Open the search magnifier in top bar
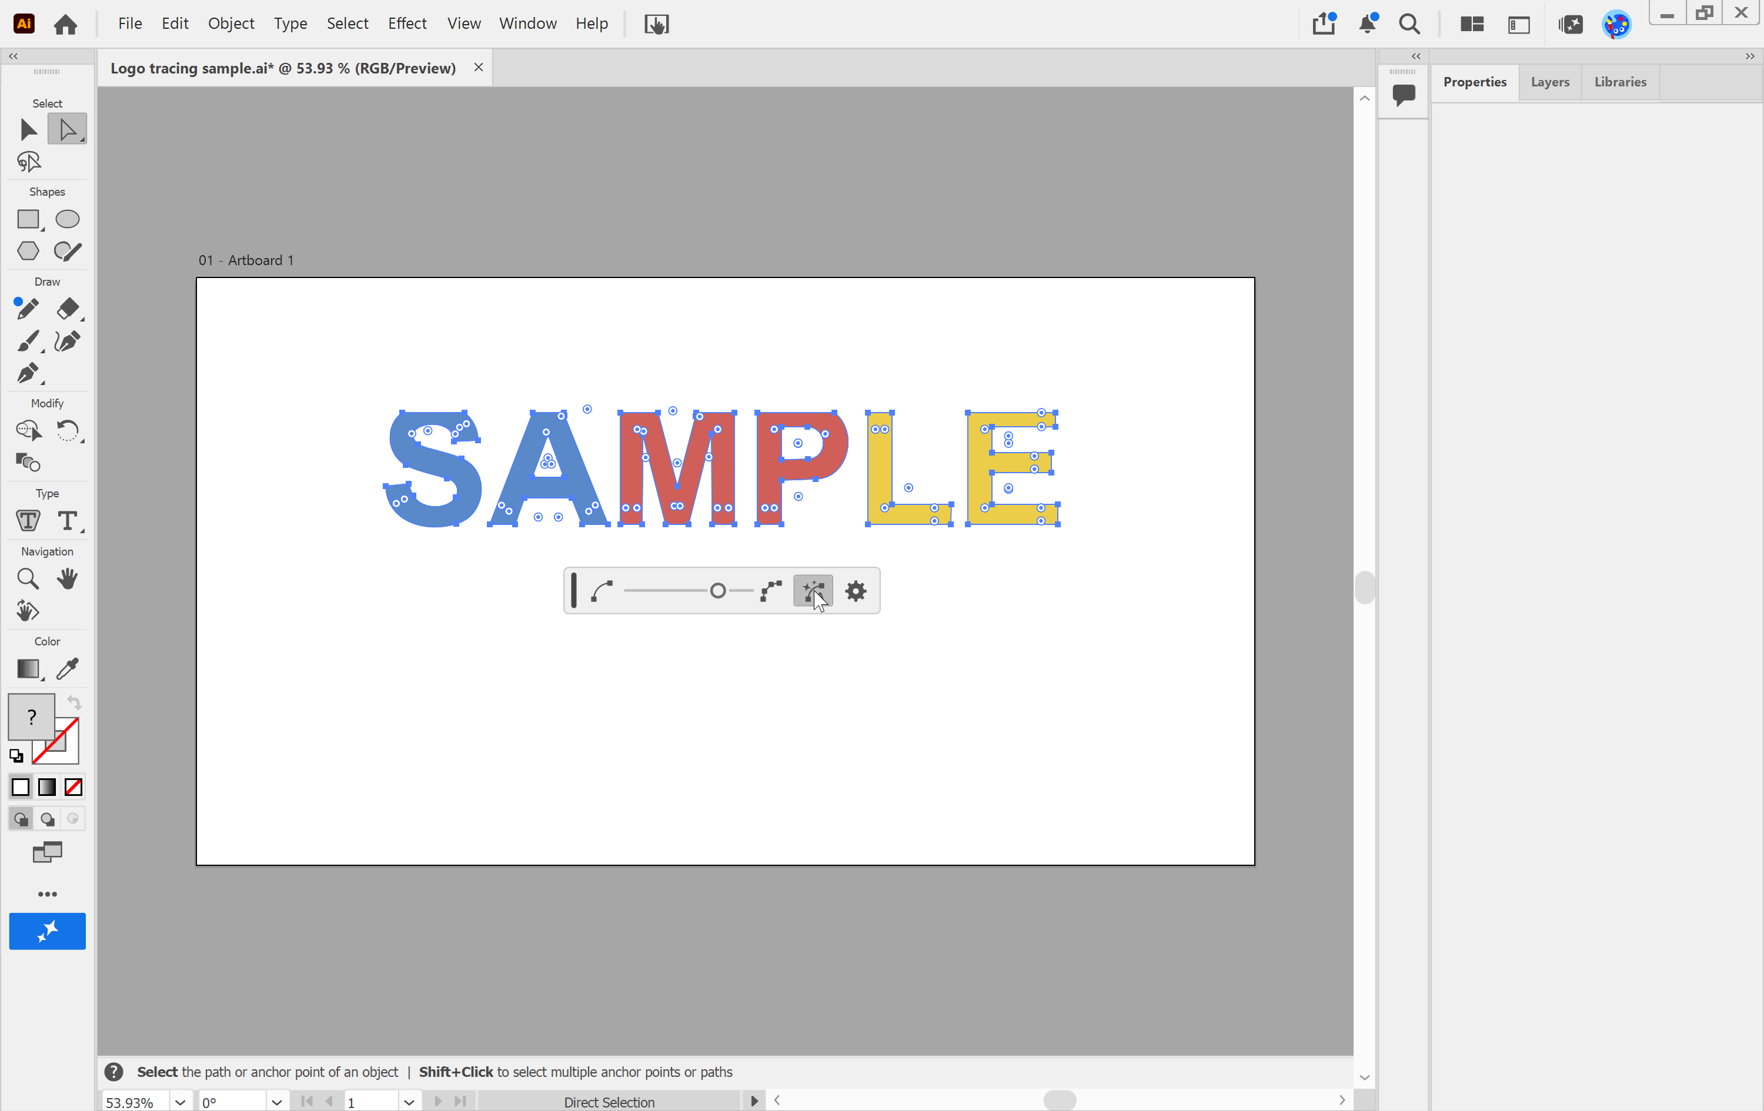The image size is (1764, 1111). coord(1409,24)
